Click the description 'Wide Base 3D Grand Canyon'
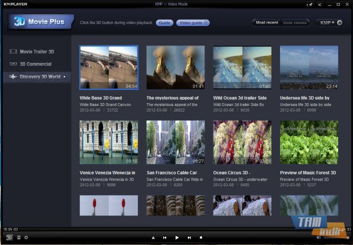Image resolution: width=353 pixels, height=245 pixels. coord(105,105)
